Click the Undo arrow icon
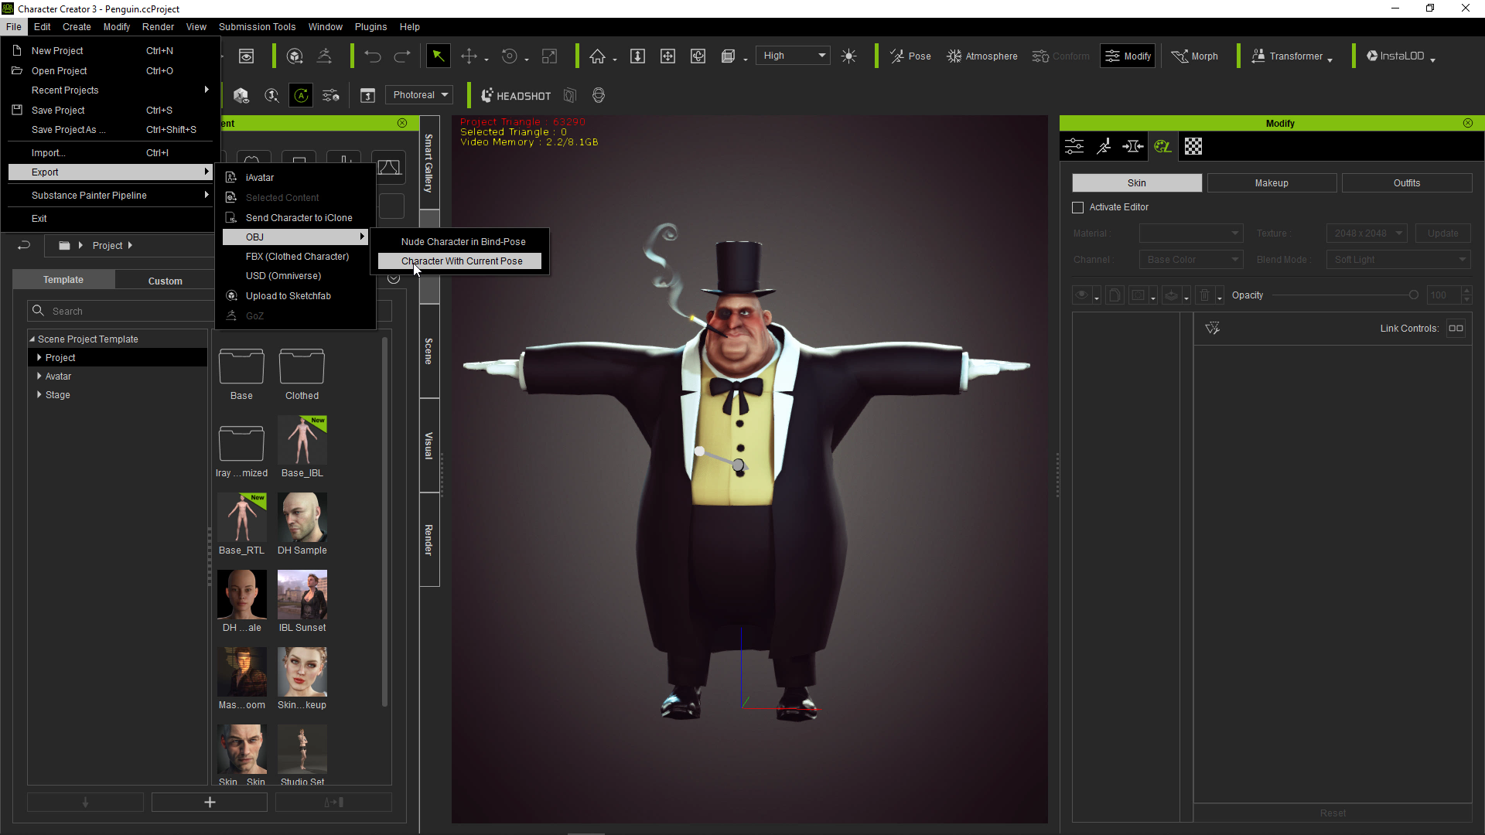 pyautogui.click(x=373, y=56)
